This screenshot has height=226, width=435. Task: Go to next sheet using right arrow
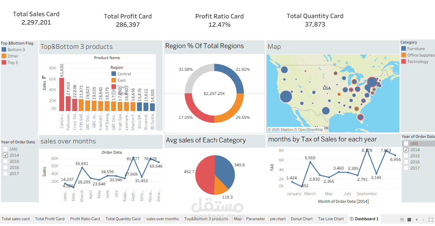coord(423,220)
